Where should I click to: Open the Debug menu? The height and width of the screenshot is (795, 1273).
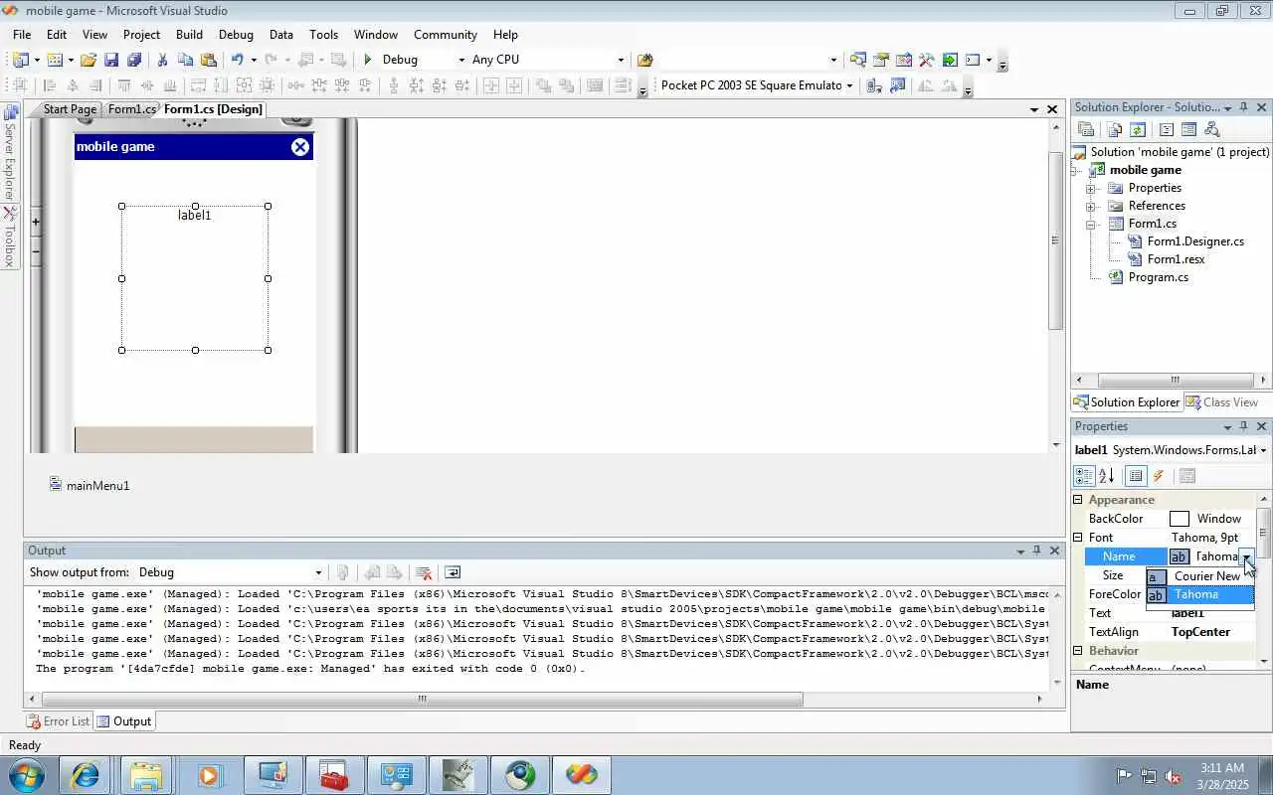point(236,34)
